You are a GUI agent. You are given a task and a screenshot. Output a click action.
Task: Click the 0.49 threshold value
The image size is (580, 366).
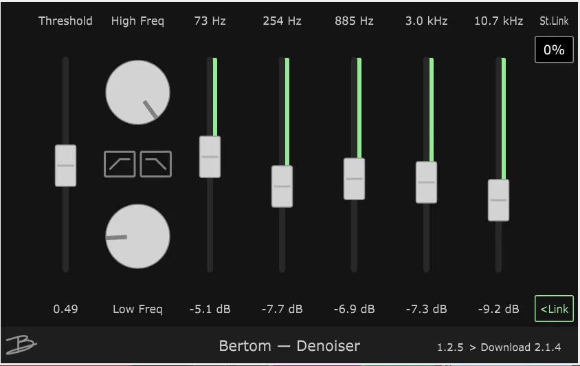[65, 309]
